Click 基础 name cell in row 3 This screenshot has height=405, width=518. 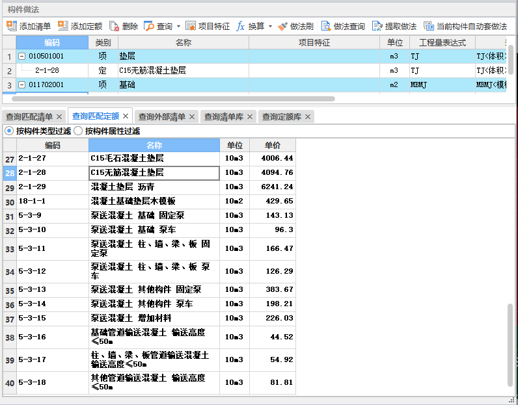click(184, 85)
